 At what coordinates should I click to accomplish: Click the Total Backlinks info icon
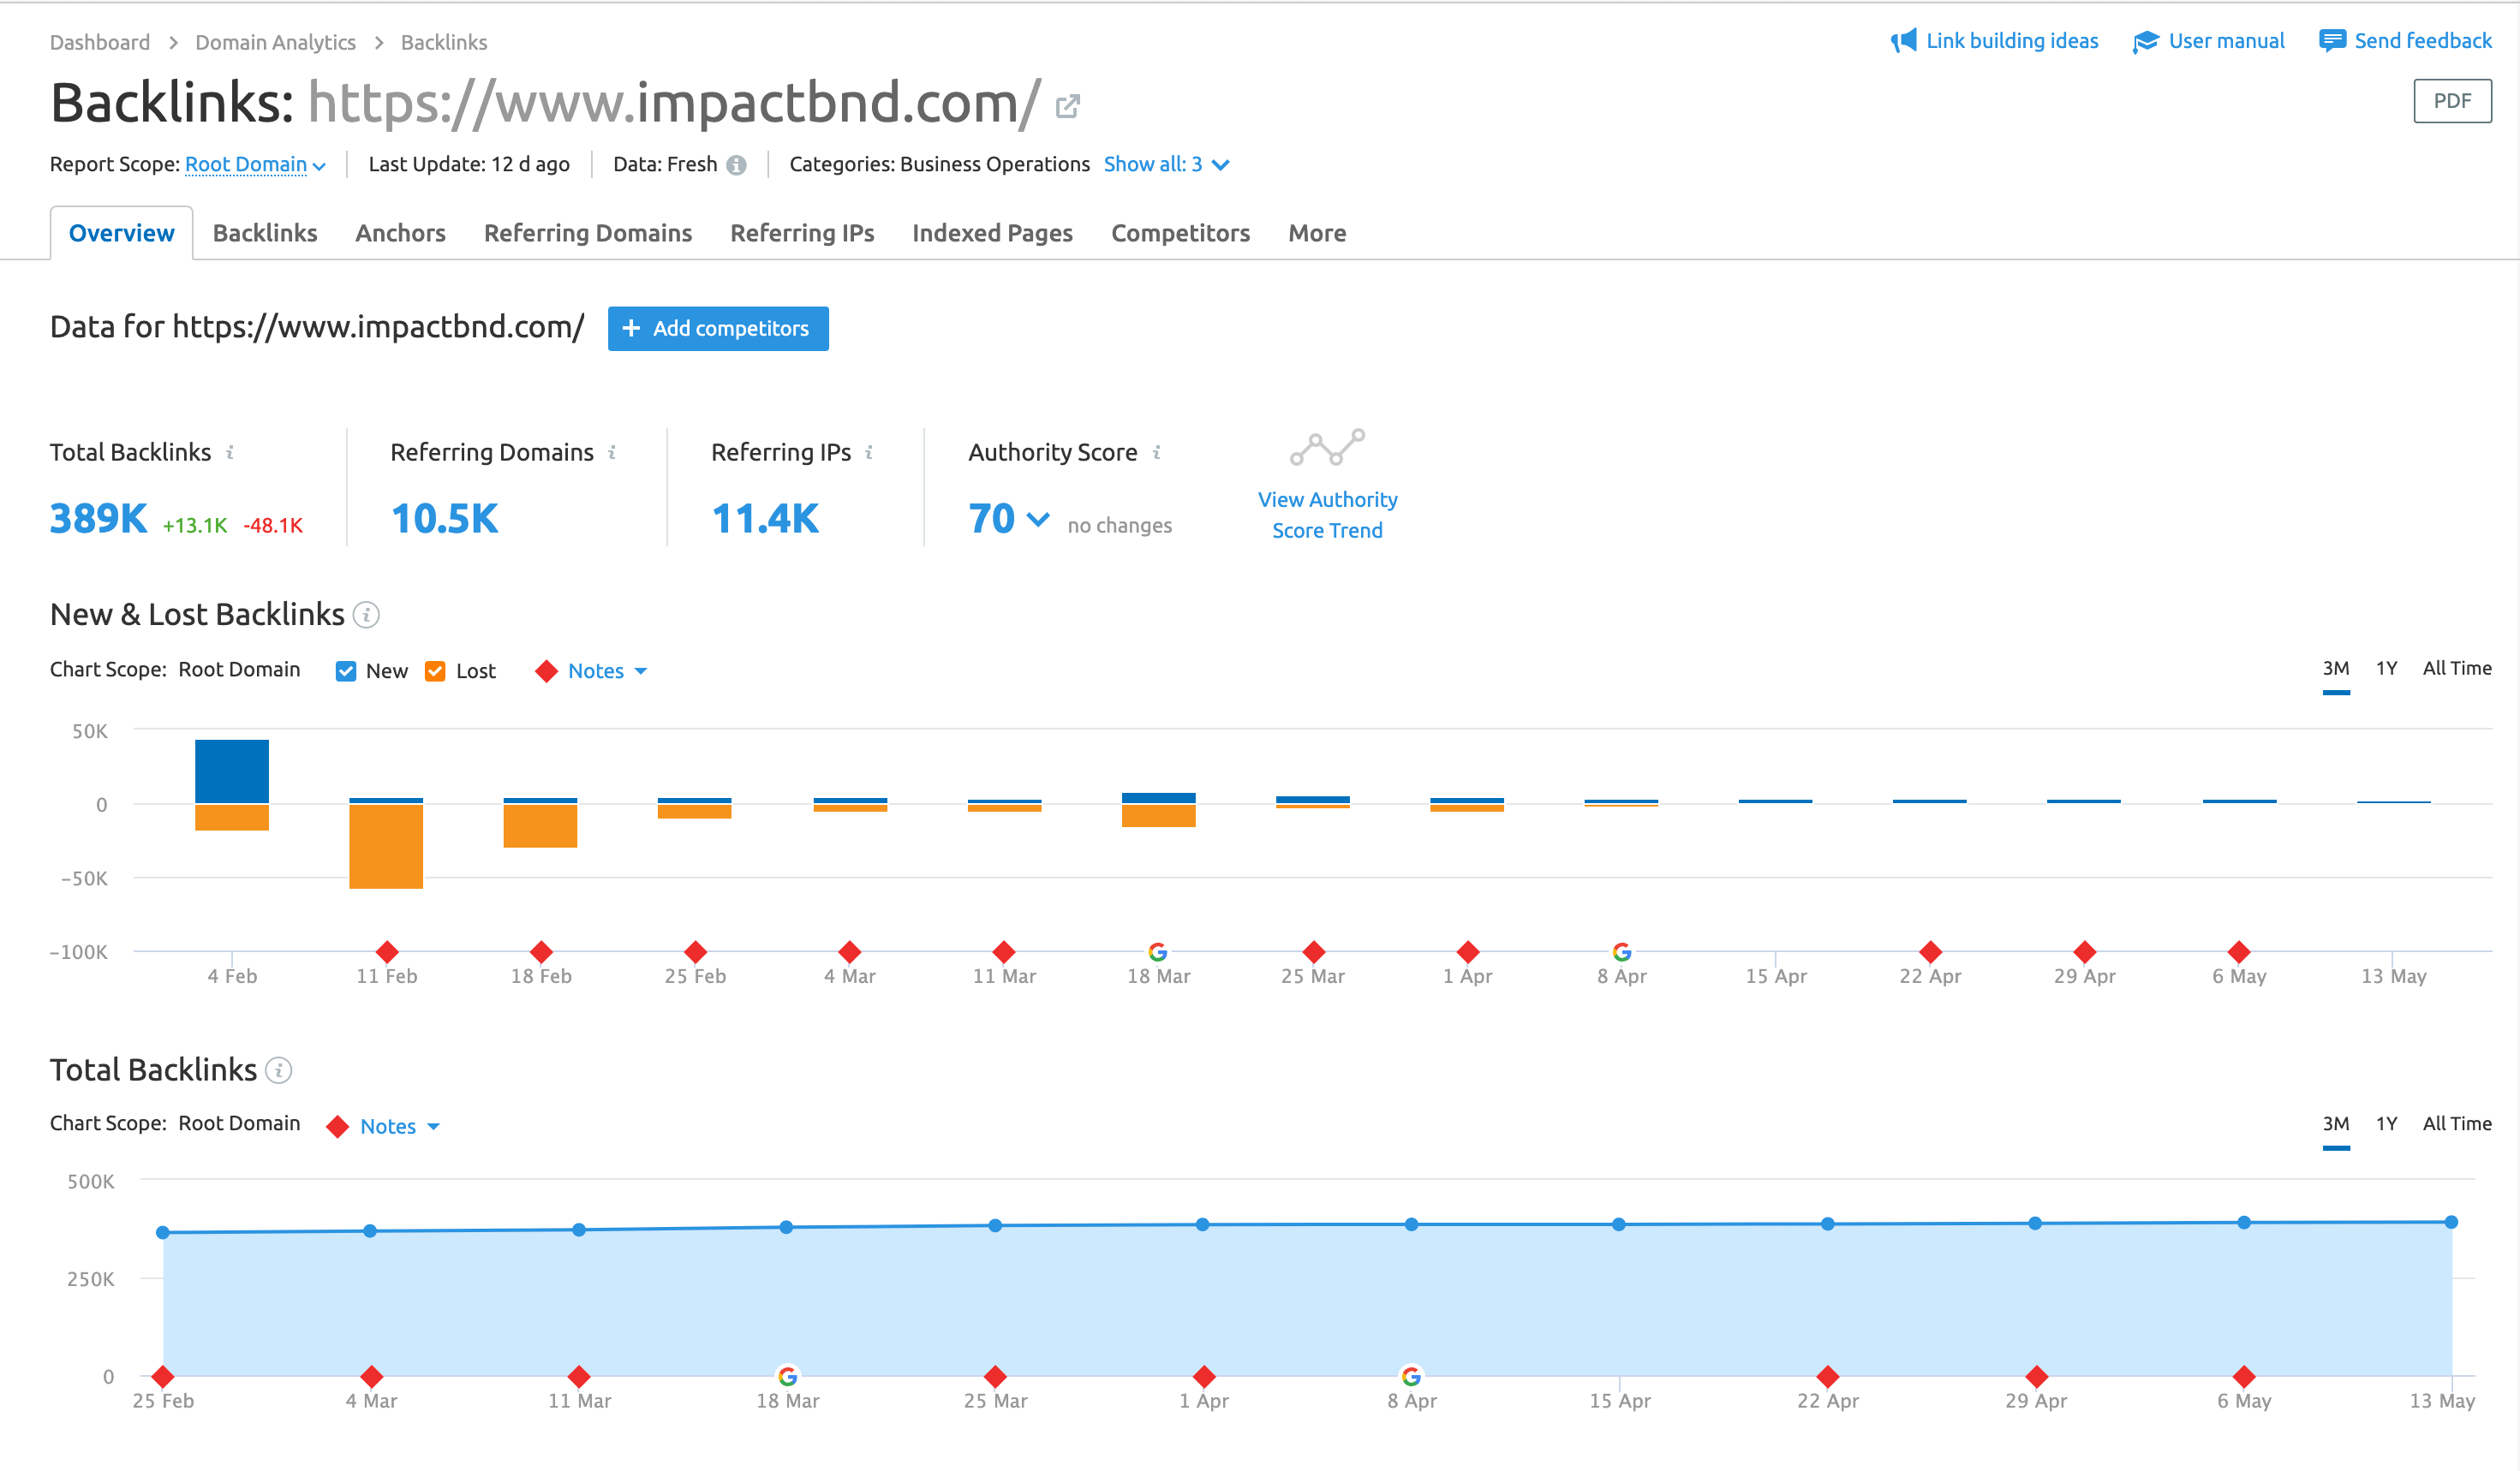[230, 452]
